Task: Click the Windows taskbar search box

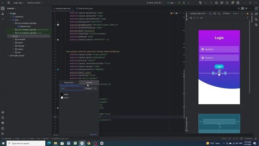Action: click(26, 143)
